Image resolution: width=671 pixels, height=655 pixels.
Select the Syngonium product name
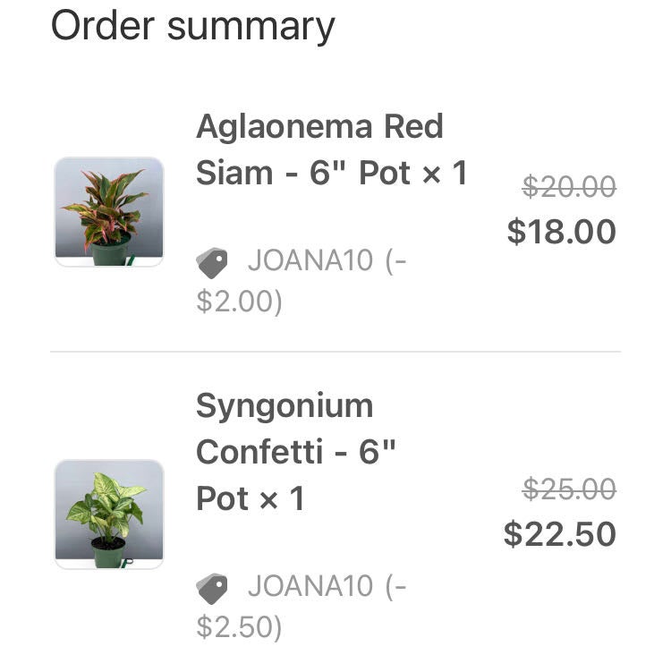[285, 406]
